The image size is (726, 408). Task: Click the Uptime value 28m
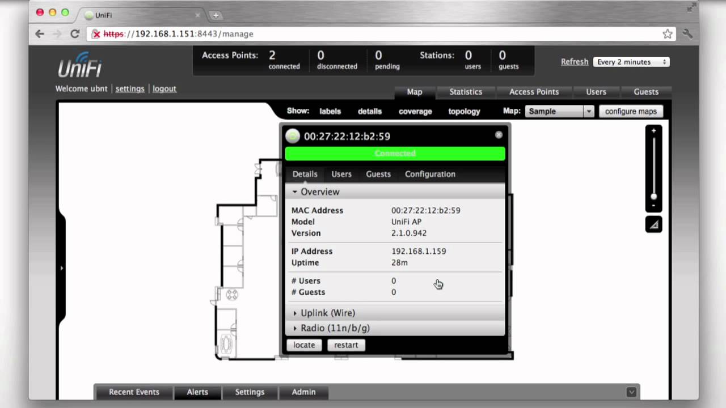(399, 262)
